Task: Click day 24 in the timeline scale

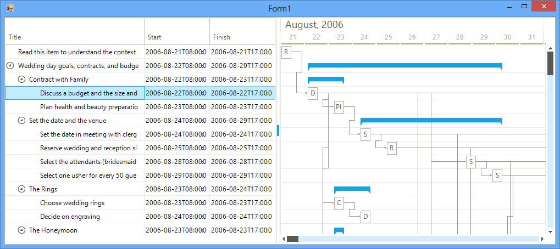Action: pos(364,37)
